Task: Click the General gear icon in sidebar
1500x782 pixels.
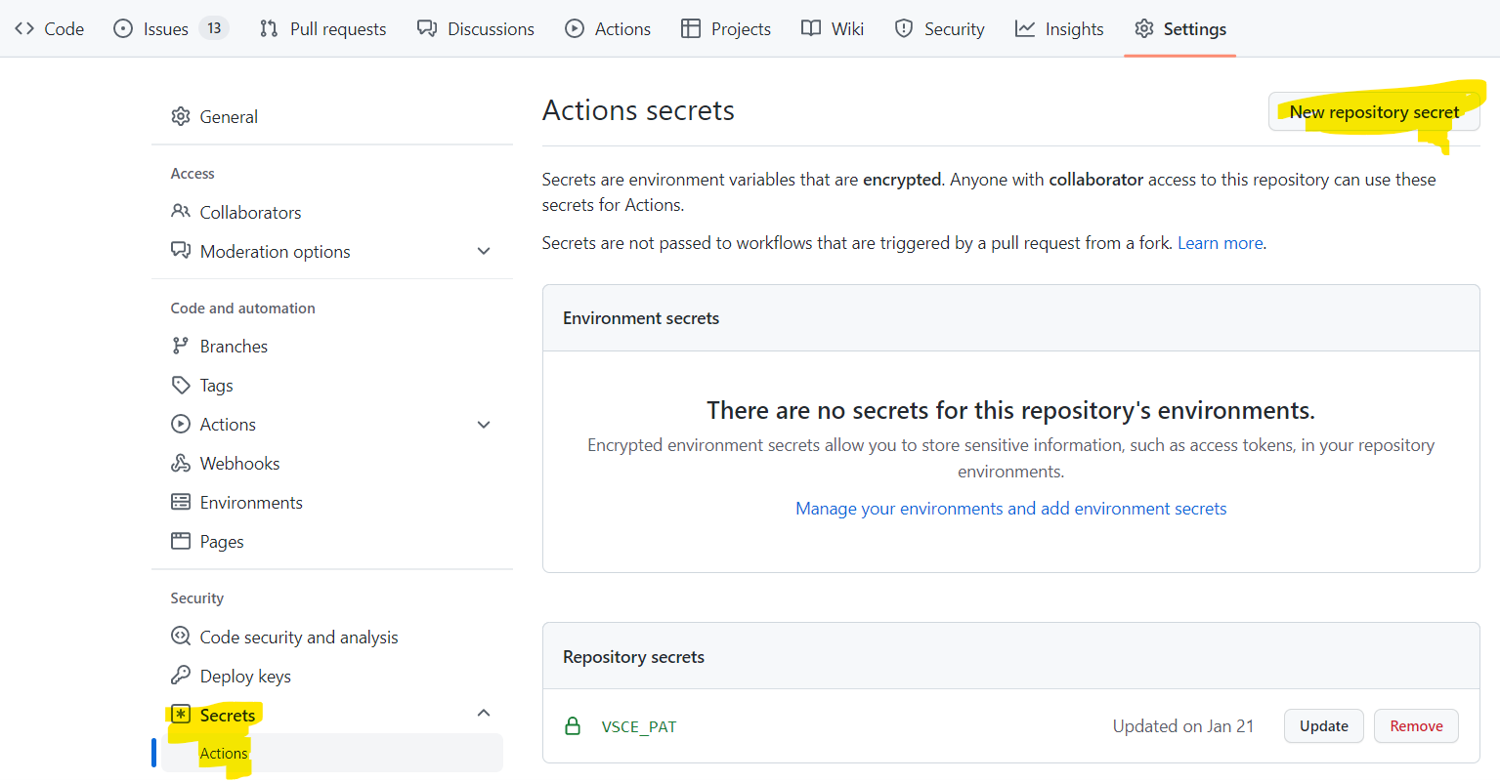Action: pos(181,116)
